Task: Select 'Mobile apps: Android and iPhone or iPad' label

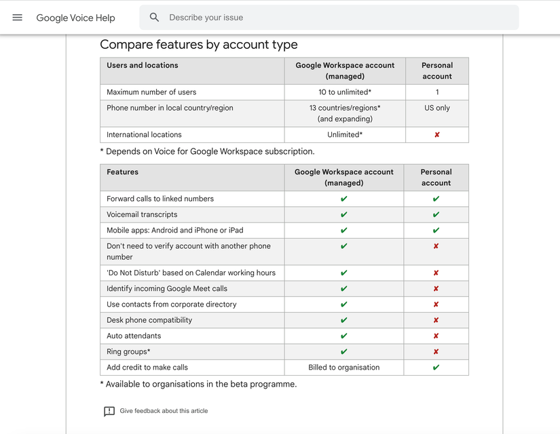Action: 175,230
